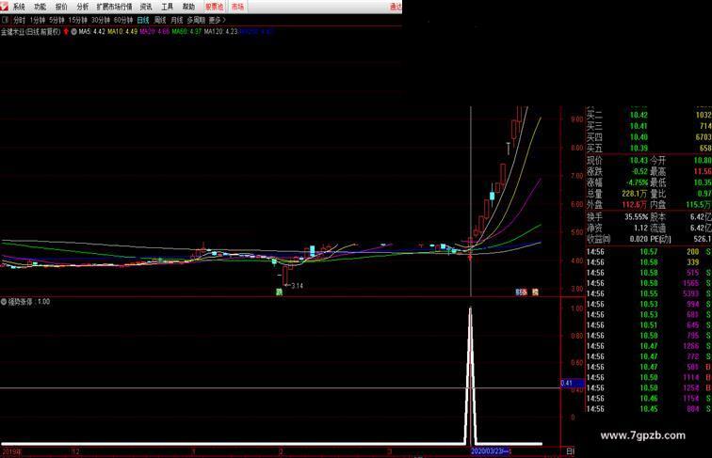Image resolution: width=712 pixels, height=458 pixels.
Task: Click the 强势涨停 indicator label
Action: [21, 302]
